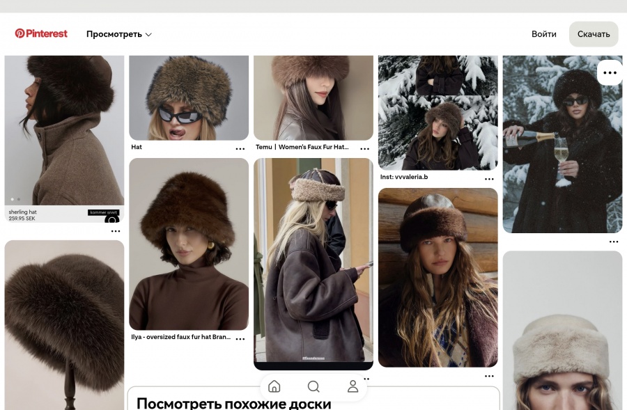Open the Ilya oversized faux fur hat link

[x=180, y=338]
